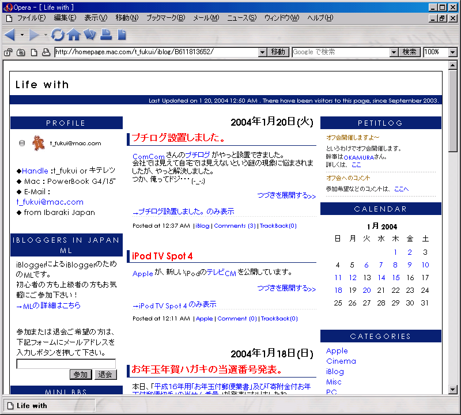Click the document mode icon by address bar
This screenshot has height=415, width=461.
coord(34,52)
